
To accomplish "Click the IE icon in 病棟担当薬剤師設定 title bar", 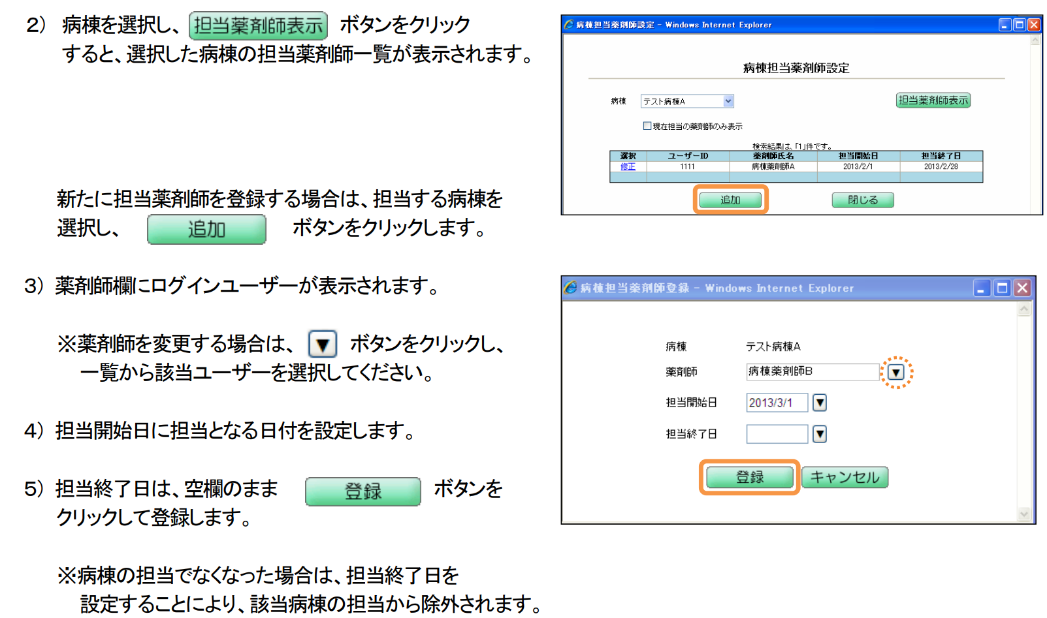I will pos(568,25).
